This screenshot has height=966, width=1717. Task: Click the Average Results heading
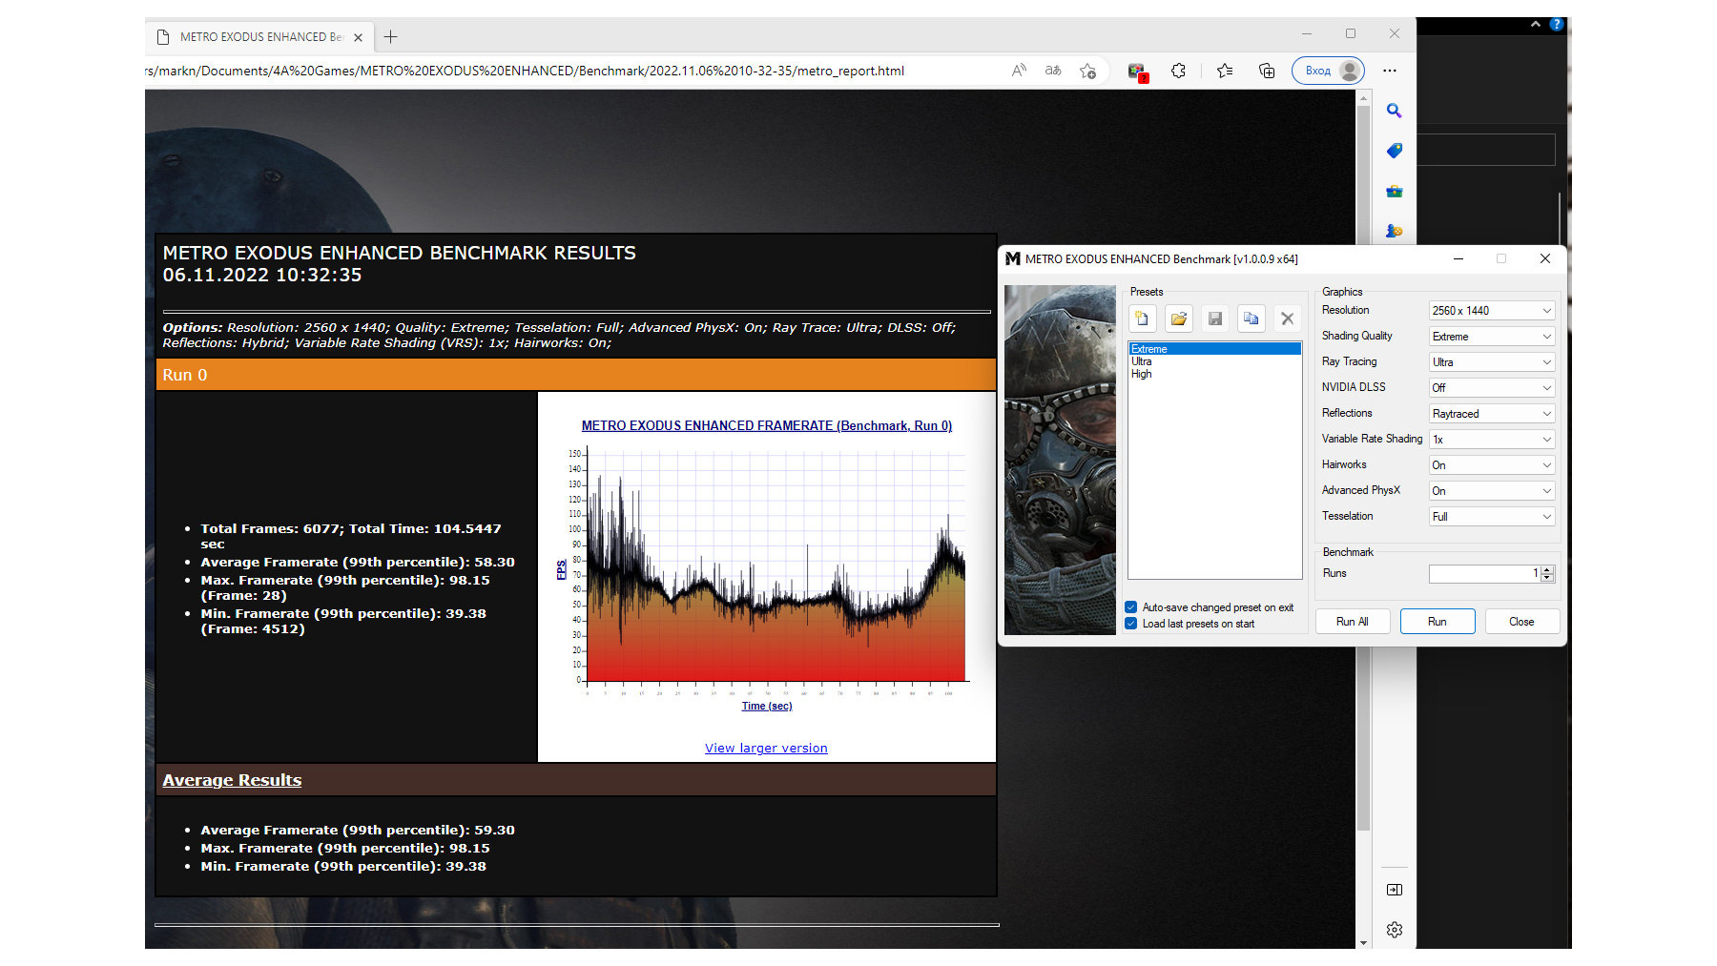[232, 780]
